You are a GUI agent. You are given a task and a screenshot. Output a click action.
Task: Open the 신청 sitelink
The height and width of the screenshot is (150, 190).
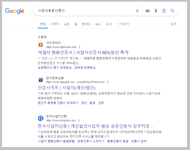coord(101,103)
